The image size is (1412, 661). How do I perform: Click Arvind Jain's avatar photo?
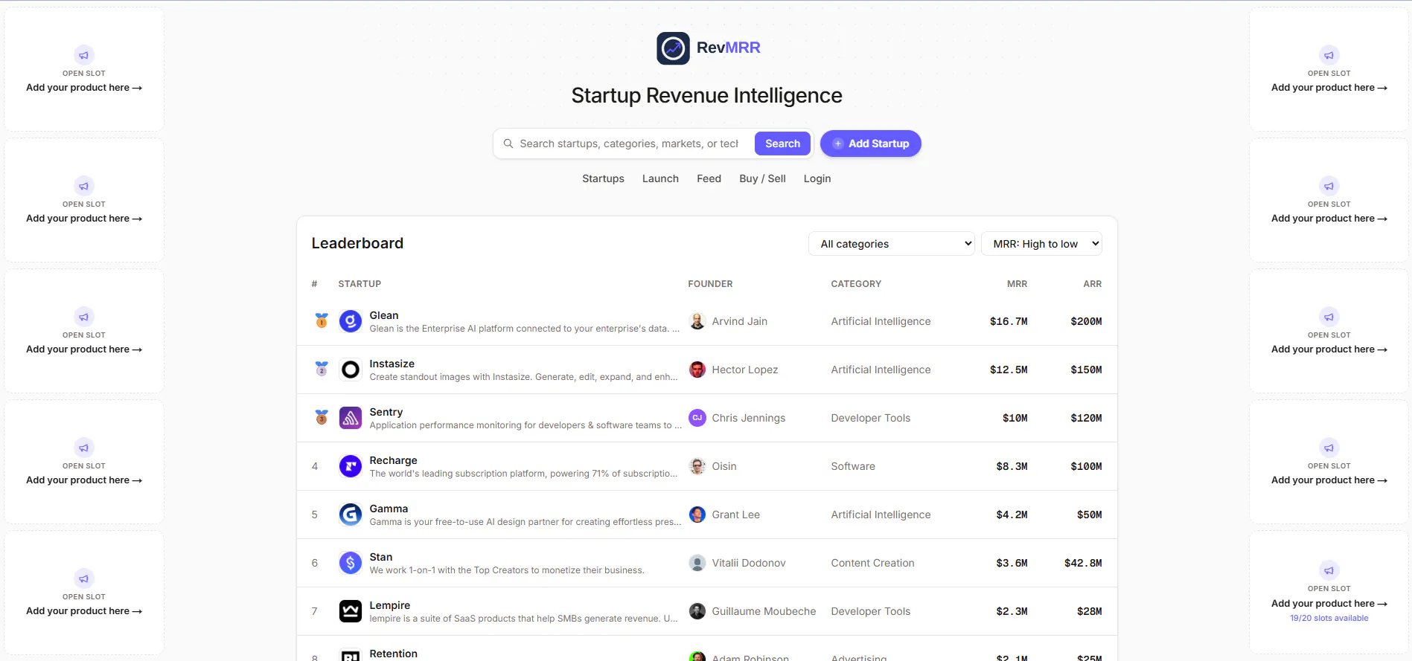point(697,321)
